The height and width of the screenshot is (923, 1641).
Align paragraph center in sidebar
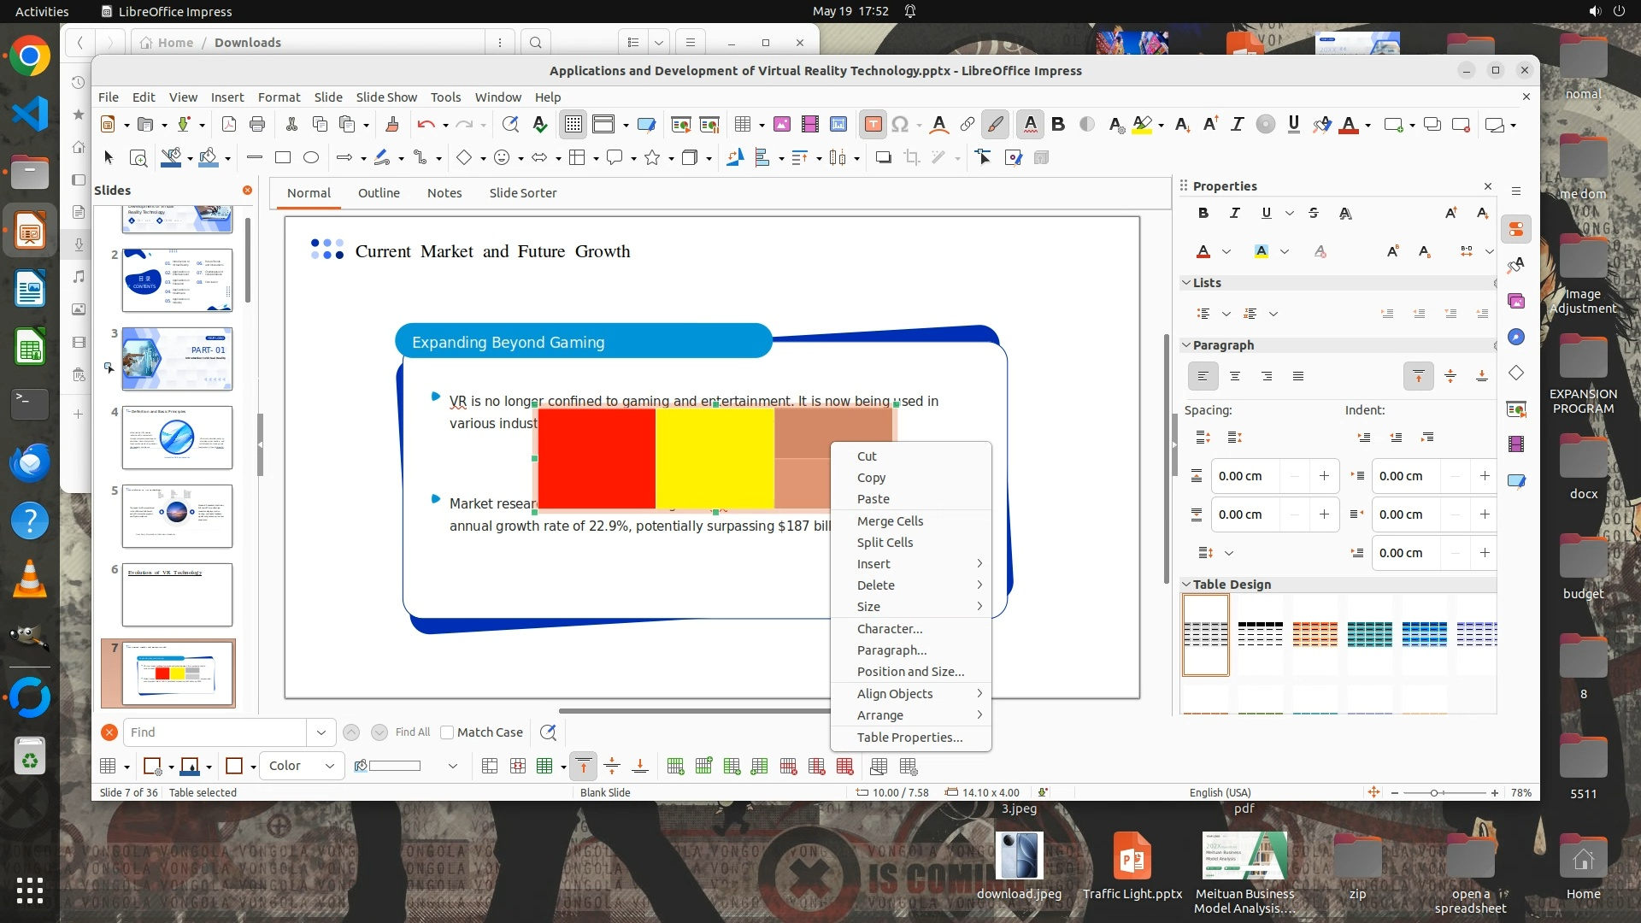1234,376
